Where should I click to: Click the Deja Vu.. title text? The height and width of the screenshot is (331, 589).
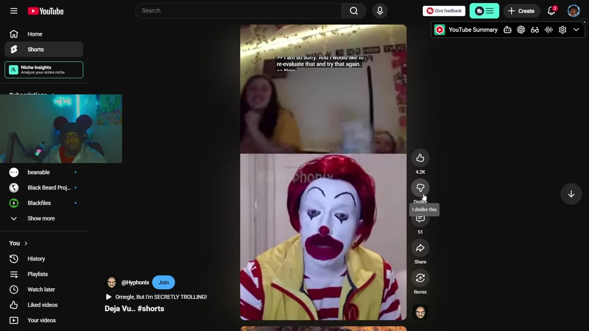pyautogui.click(x=120, y=309)
